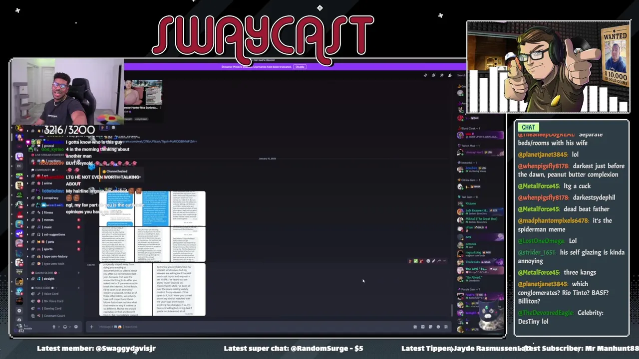Open the sticker picker in the chat input bar
The width and height of the screenshot is (639, 359).
[x=430, y=327]
